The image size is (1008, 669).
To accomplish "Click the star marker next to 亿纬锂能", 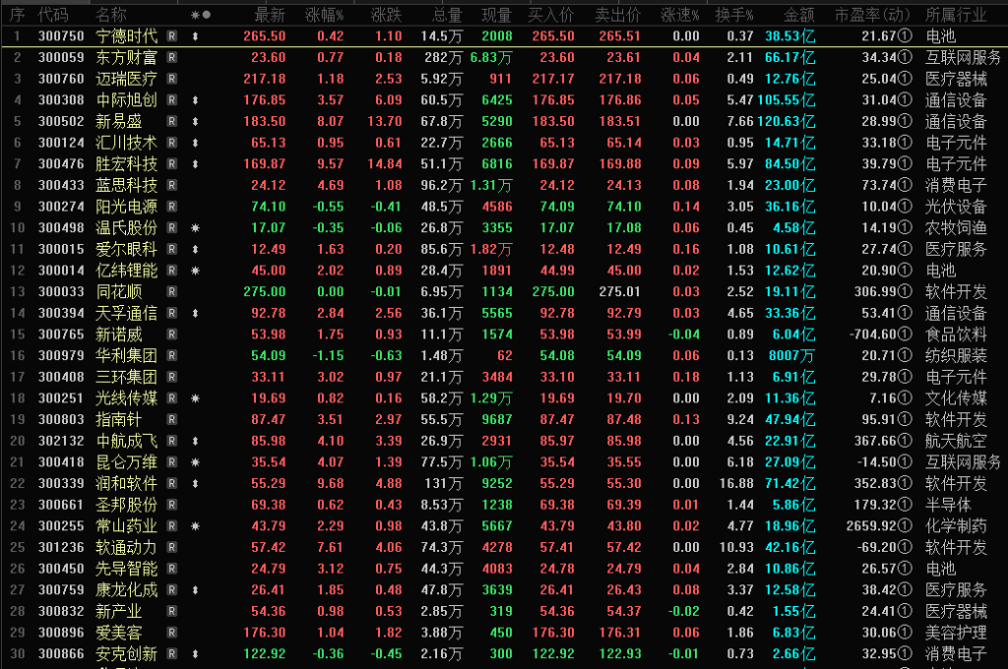I will click(x=196, y=271).
